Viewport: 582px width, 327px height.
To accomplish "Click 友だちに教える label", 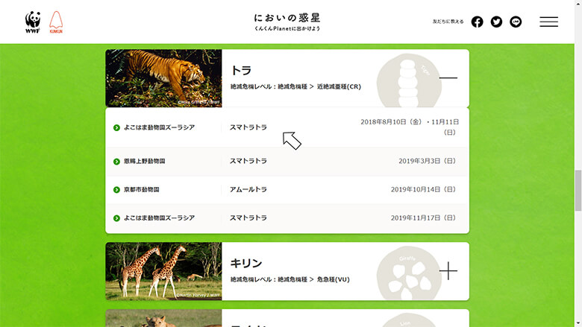I will pyautogui.click(x=448, y=22).
